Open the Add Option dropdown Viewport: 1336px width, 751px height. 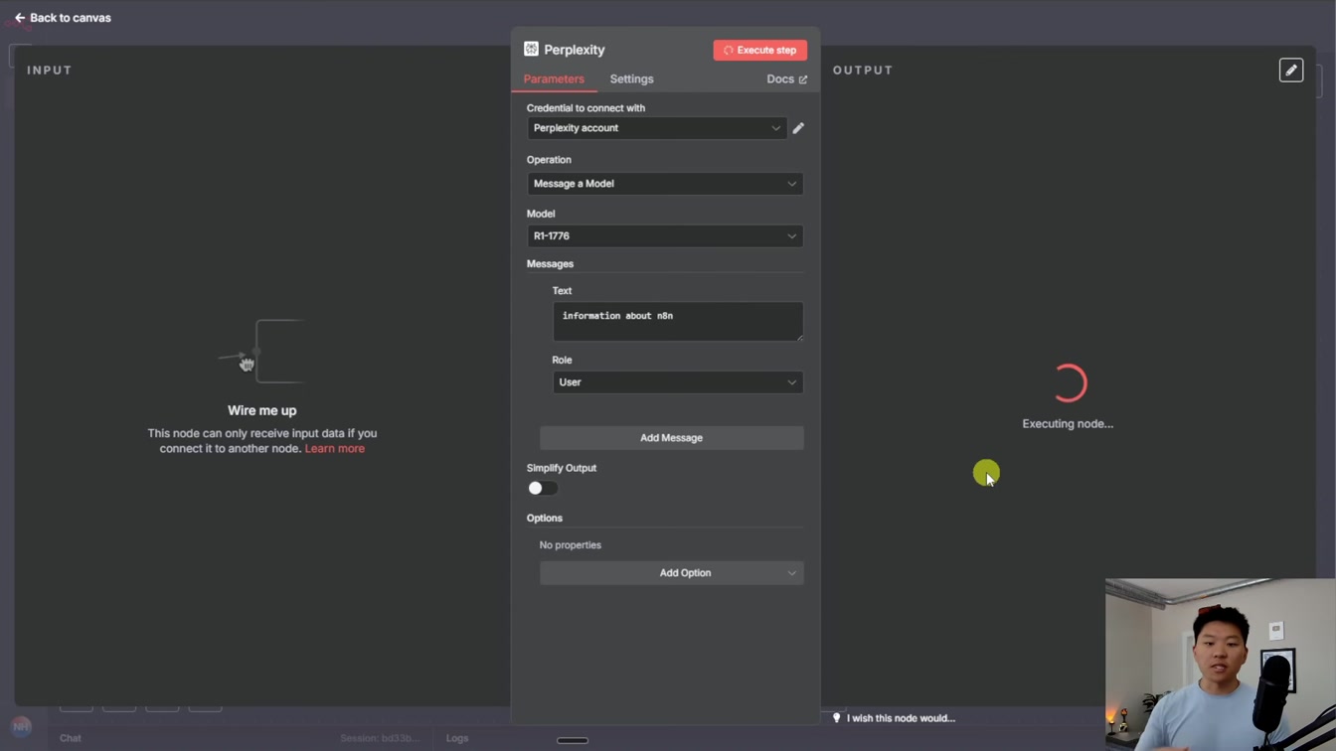pyautogui.click(x=672, y=573)
